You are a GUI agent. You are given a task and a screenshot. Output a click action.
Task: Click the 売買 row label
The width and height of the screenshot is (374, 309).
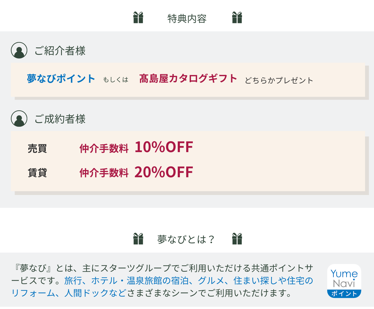[37, 148]
